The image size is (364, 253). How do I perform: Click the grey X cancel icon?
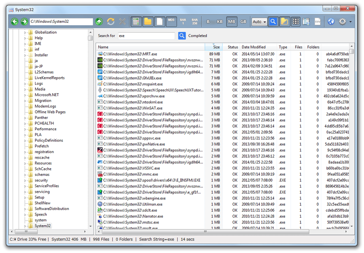tap(122, 22)
